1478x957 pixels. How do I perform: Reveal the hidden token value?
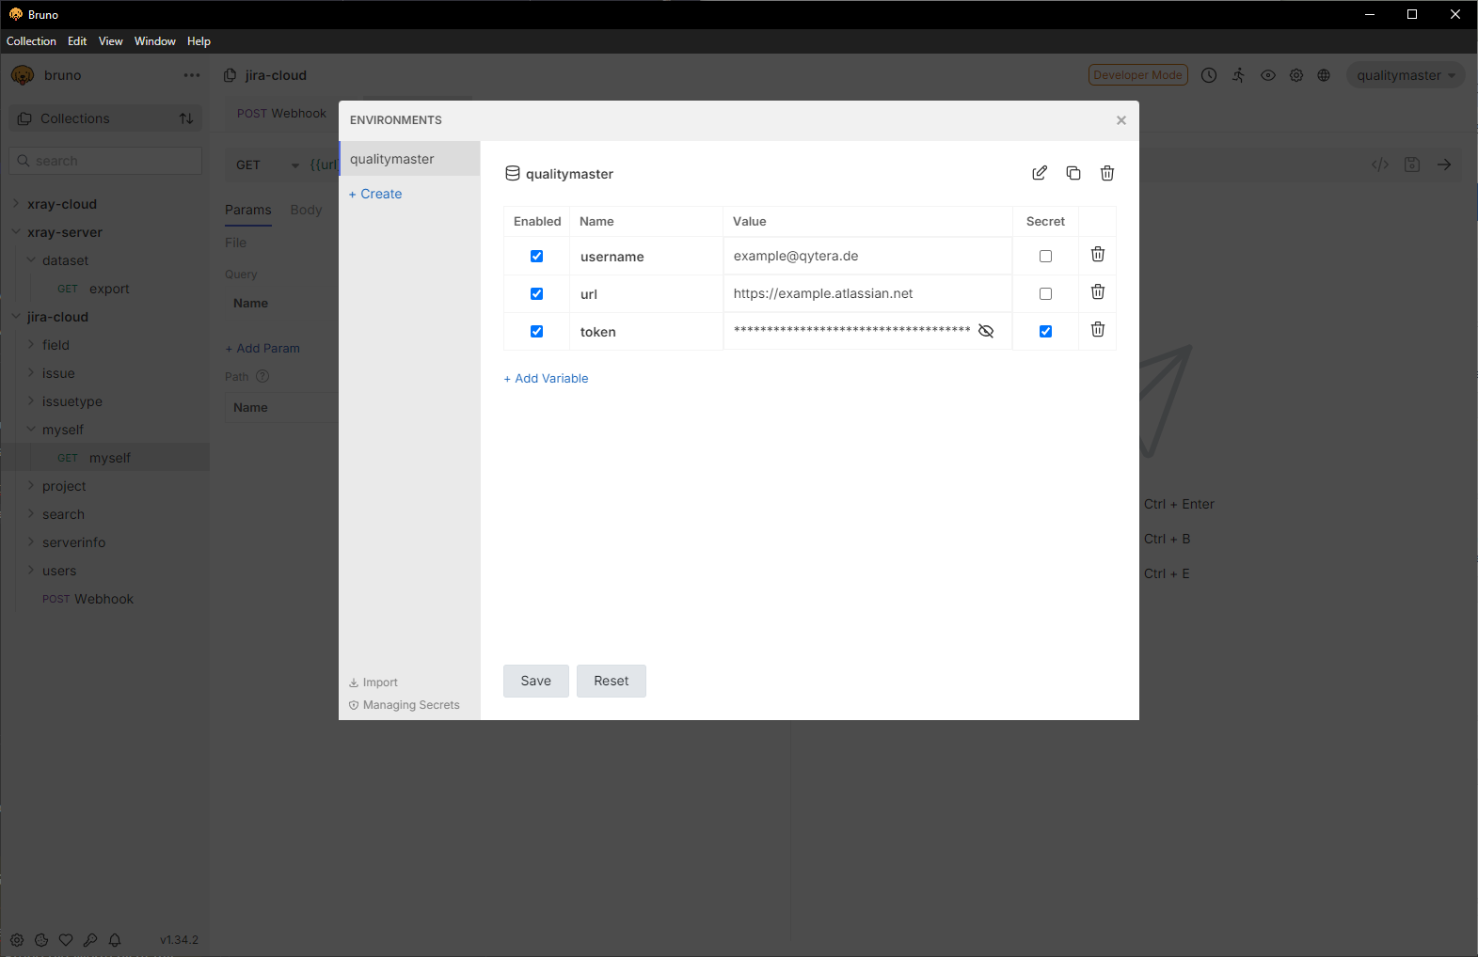click(x=986, y=331)
